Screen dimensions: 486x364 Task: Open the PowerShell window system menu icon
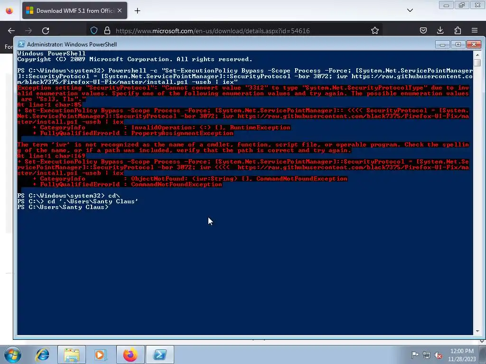(21, 44)
